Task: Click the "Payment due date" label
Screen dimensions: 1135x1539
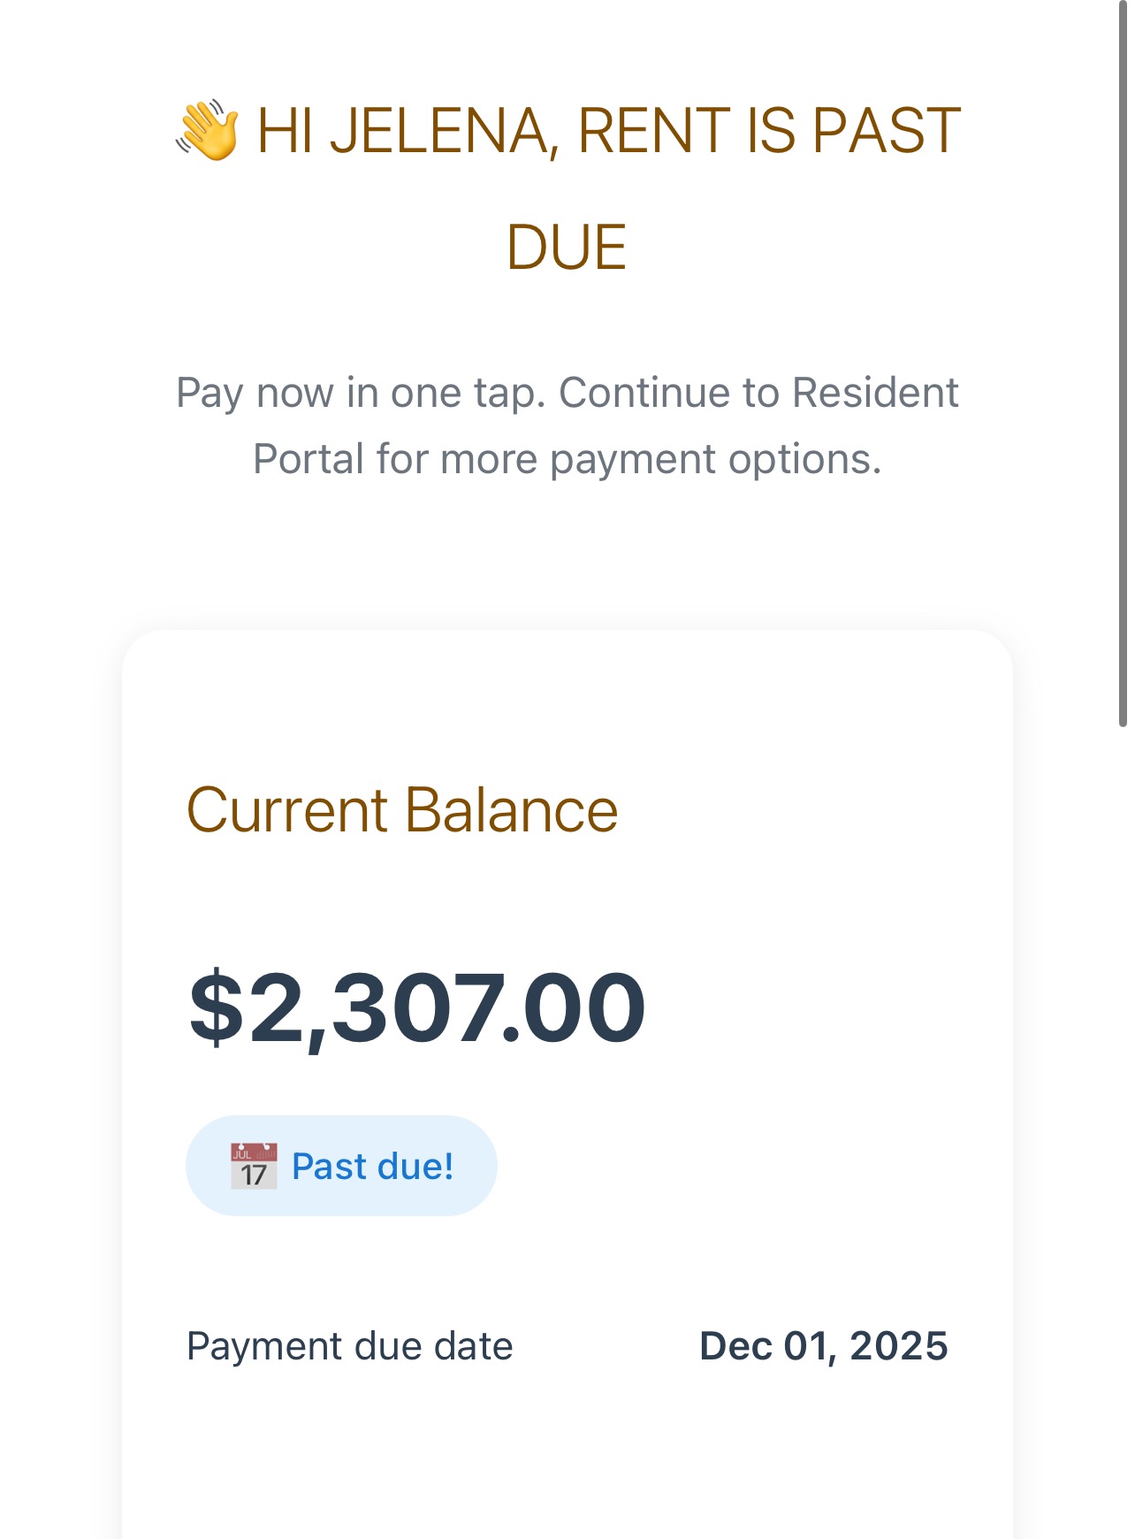Action: [349, 1346]
